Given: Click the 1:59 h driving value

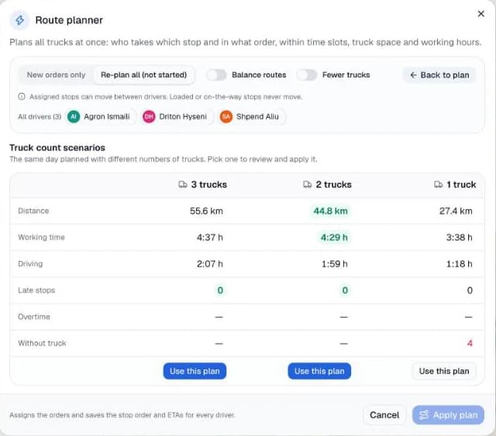Looking at the screenshot, I should point(334,263).
